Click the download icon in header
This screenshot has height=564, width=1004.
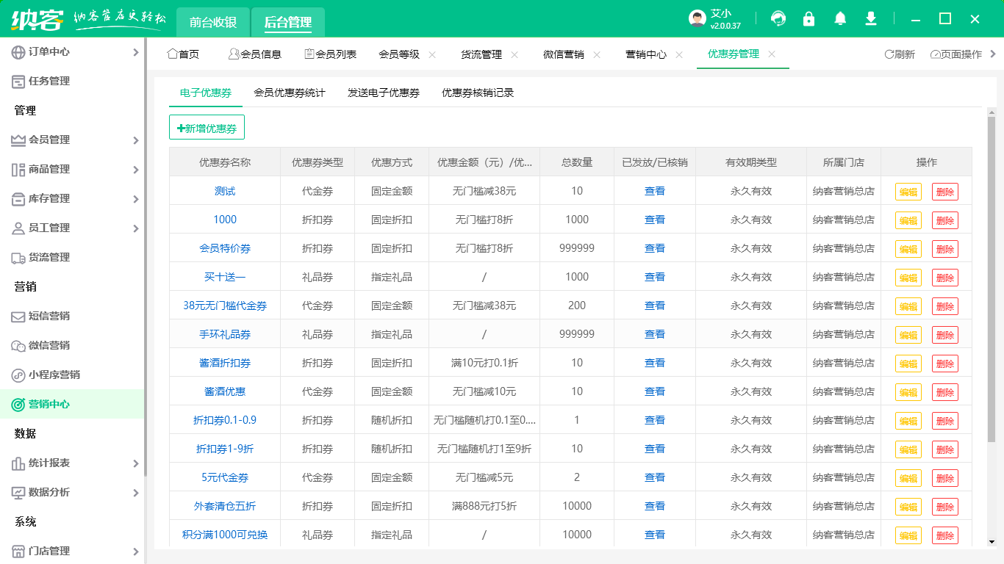871,19
